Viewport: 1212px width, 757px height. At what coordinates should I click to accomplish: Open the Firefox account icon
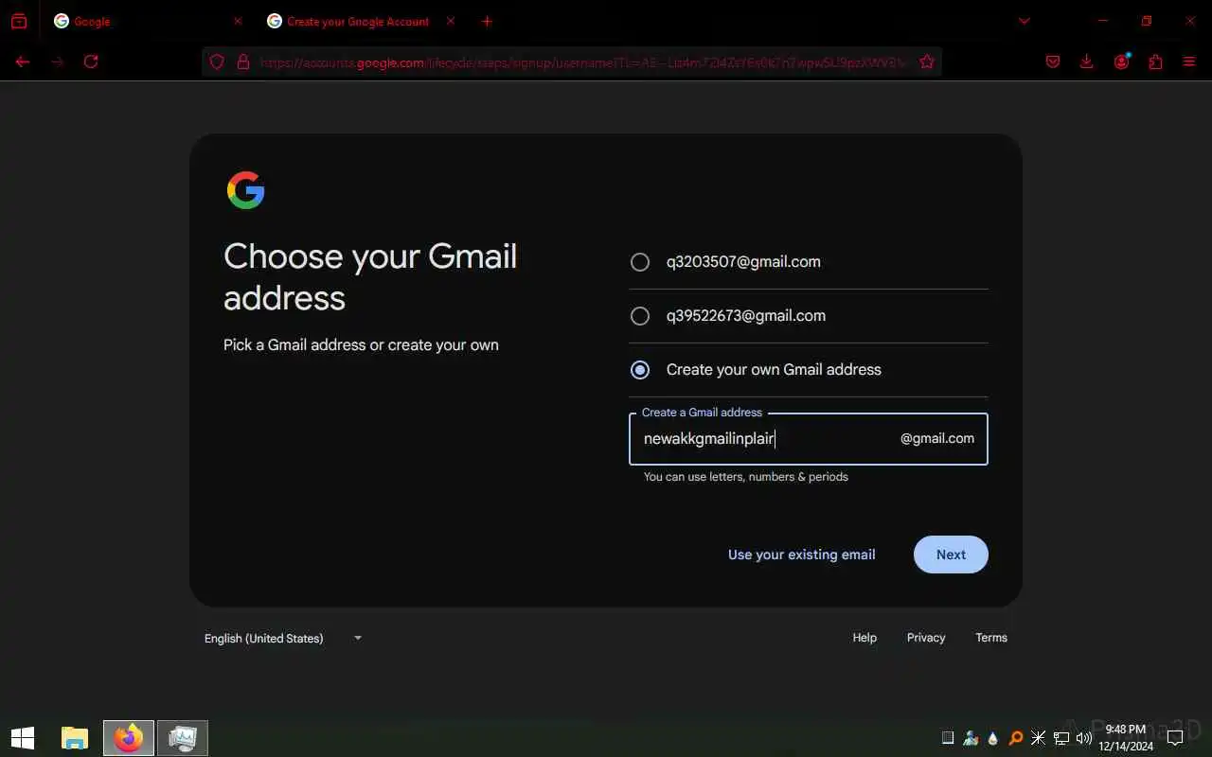pyautogui.click(x=1121, y=62)
